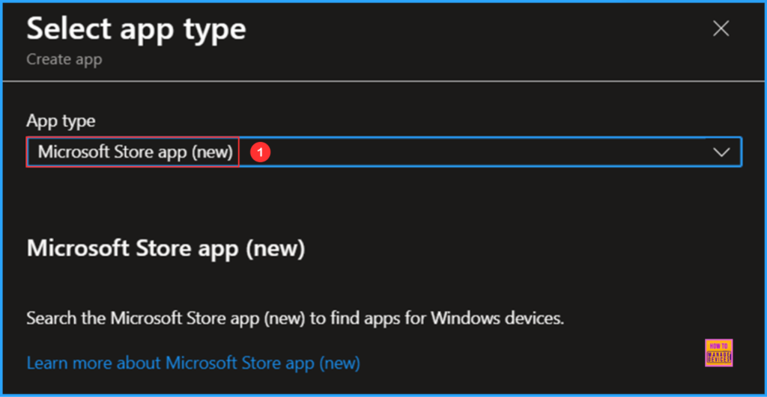Expand the App type dropdown chevron
Image resolution: width=767 pixels, height=397 pixels.
click(721, 153)
